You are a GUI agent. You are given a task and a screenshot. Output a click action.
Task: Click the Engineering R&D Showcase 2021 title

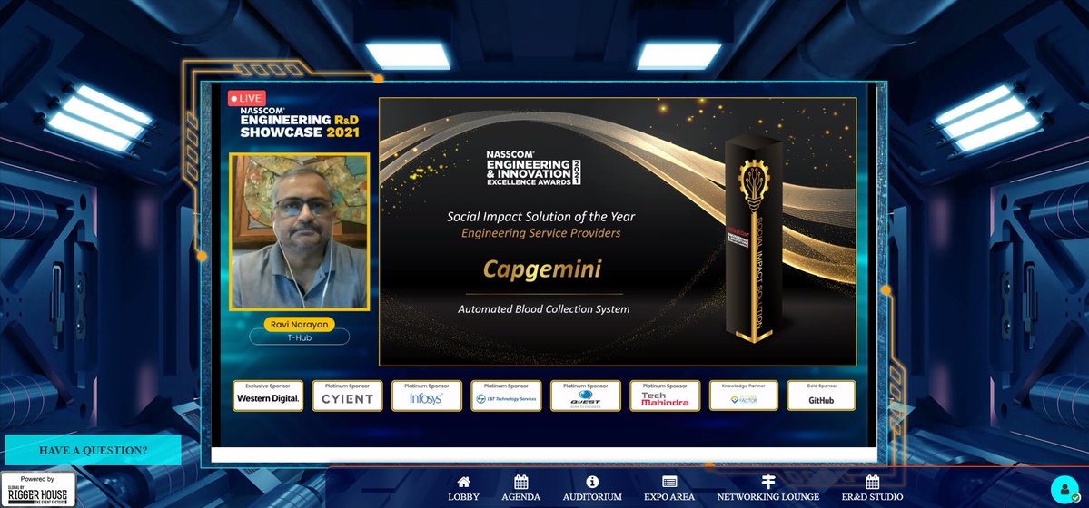(300, 122)
